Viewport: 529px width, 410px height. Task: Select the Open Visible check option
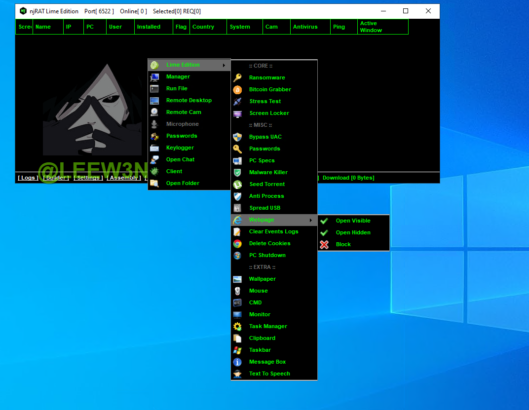pos(353,221)
